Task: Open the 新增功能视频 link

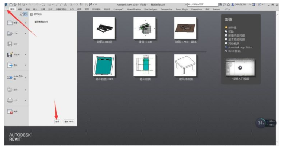Action: 236,36
